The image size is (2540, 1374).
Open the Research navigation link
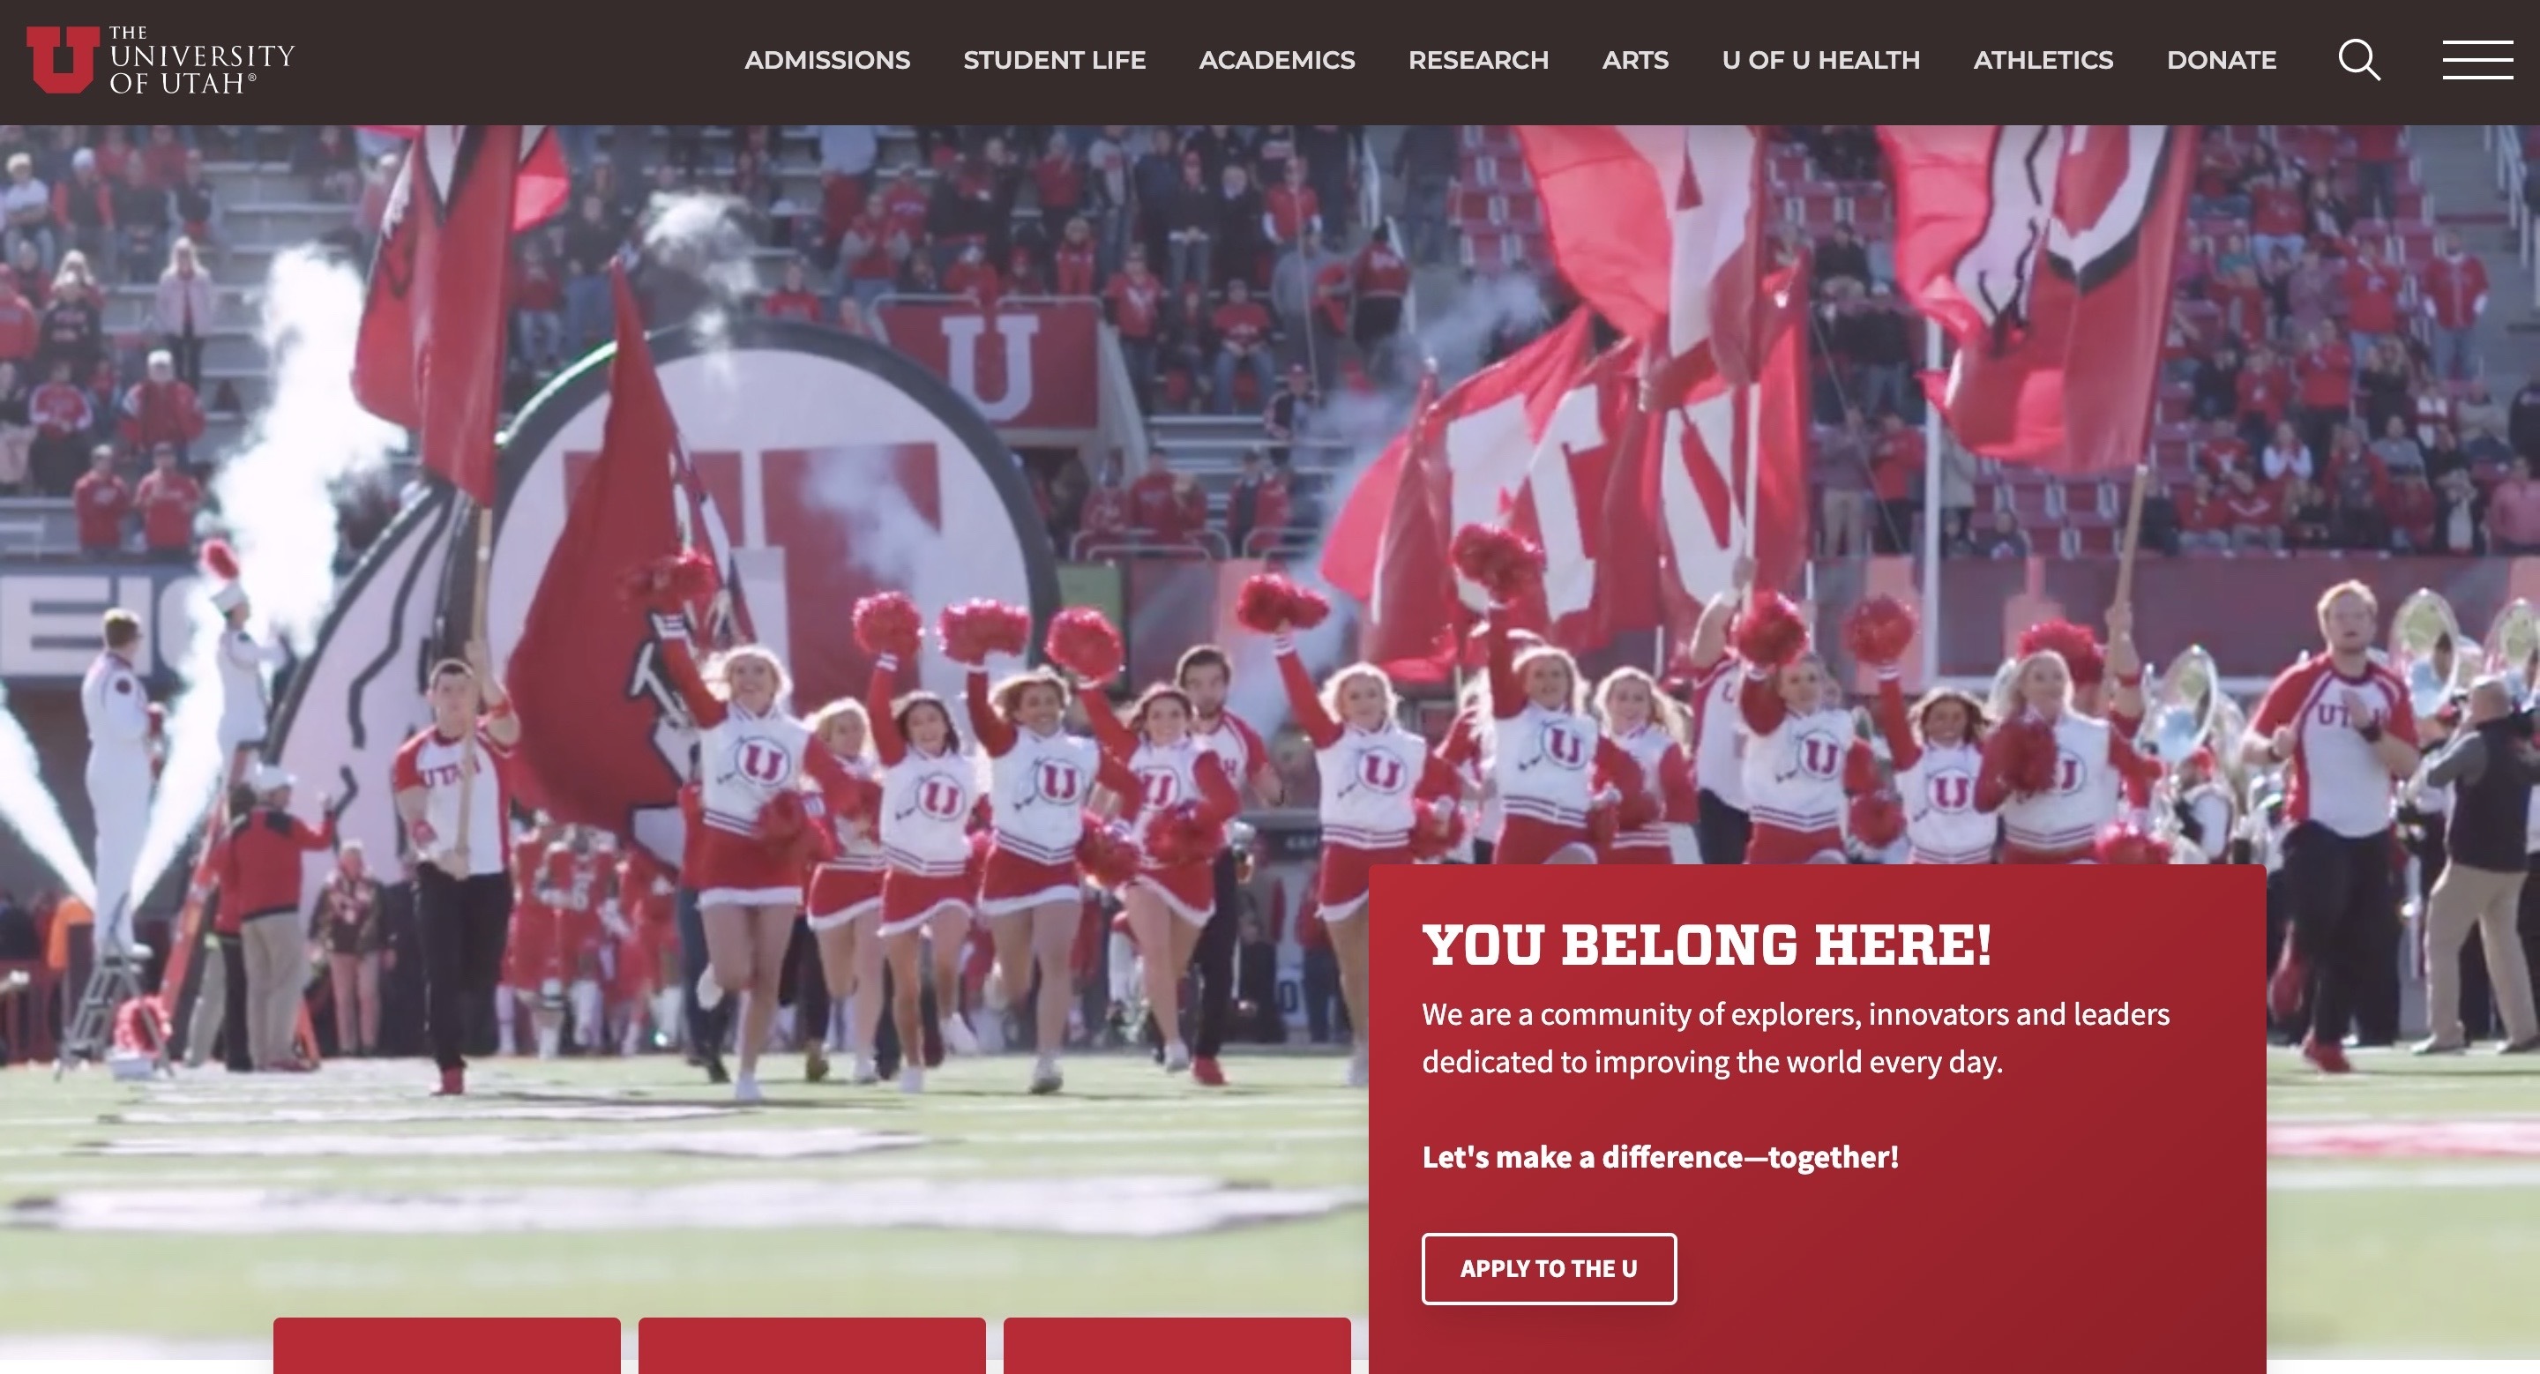[x=1478, y=60]
